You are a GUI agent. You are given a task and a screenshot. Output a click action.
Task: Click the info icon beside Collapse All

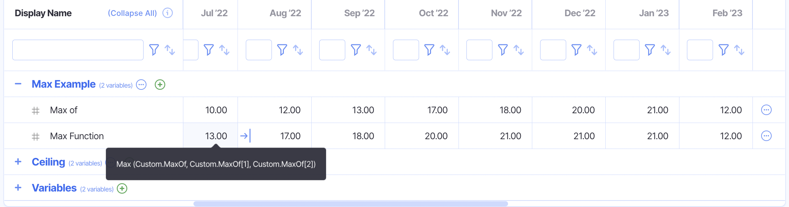pos(167,13)
